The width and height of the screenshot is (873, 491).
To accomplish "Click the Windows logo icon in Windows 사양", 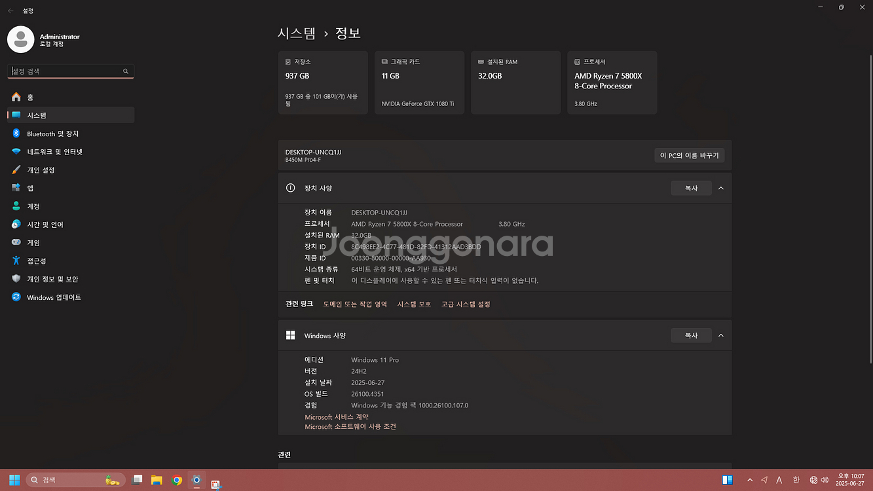I will (x=290, y=335).
